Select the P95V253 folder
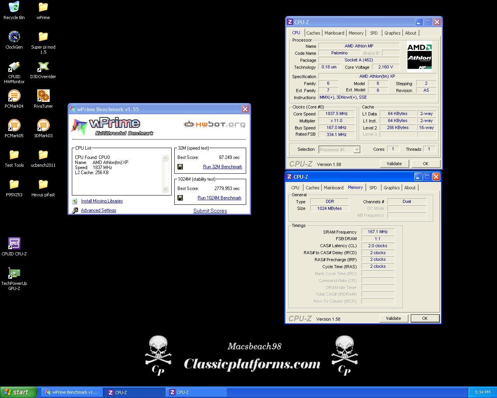The height and width of the screenshot is (398, 497). coord(14,184)
